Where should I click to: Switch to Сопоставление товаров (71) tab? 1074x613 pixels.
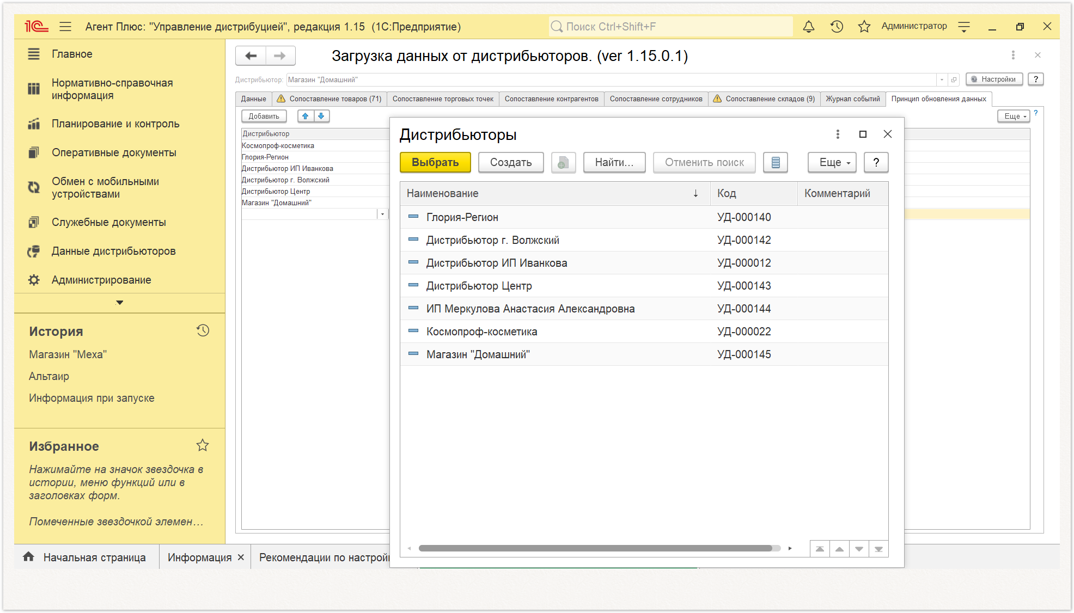329,99
